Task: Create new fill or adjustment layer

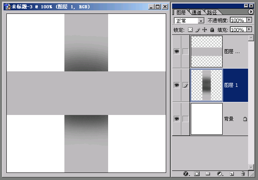Action: (x=220, y=174)
